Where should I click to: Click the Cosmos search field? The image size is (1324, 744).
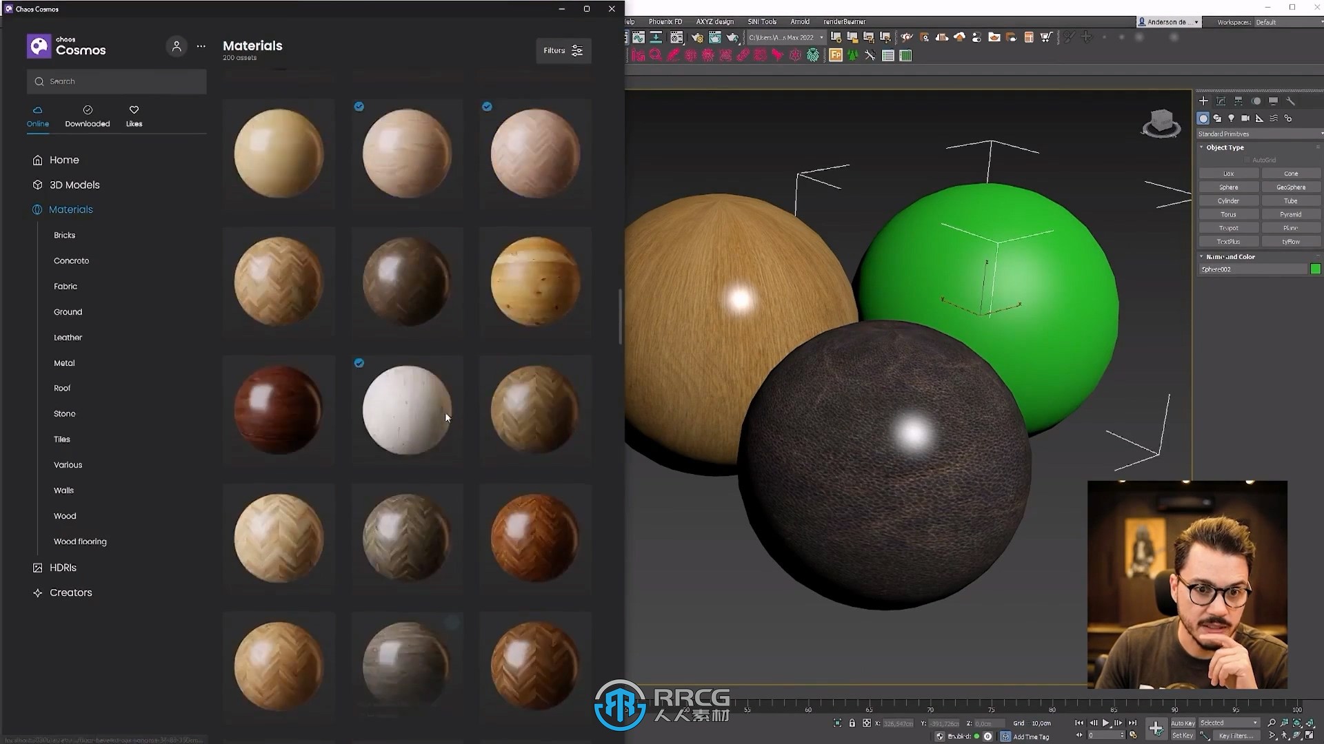pyautogui.click(x=117, y=81)
